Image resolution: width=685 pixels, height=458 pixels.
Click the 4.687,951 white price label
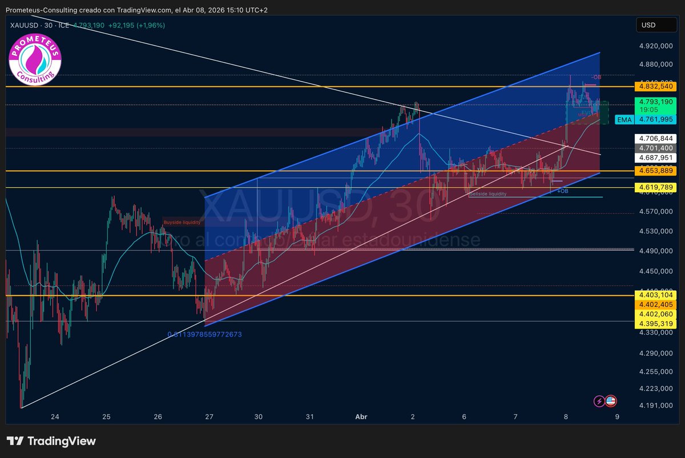[x=656, y=157]
